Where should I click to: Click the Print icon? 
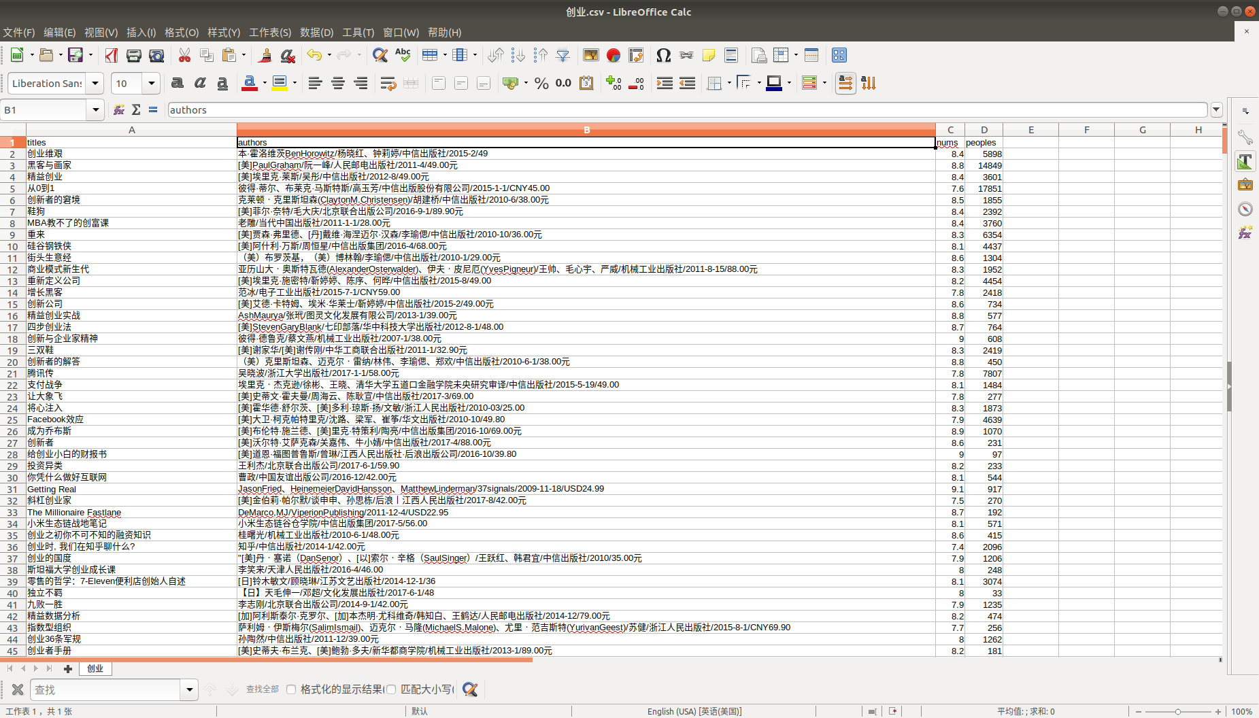134,55
